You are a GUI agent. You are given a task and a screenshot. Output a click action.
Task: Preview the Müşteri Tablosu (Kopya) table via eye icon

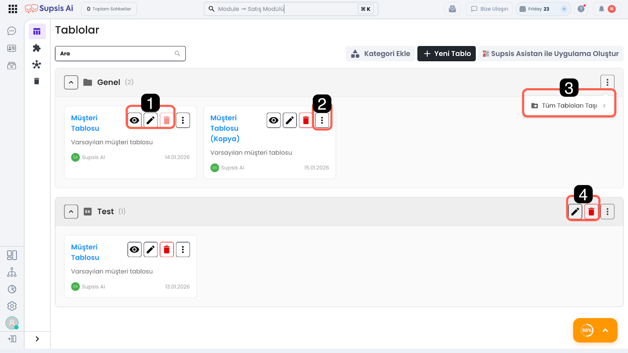pos(274,120)
